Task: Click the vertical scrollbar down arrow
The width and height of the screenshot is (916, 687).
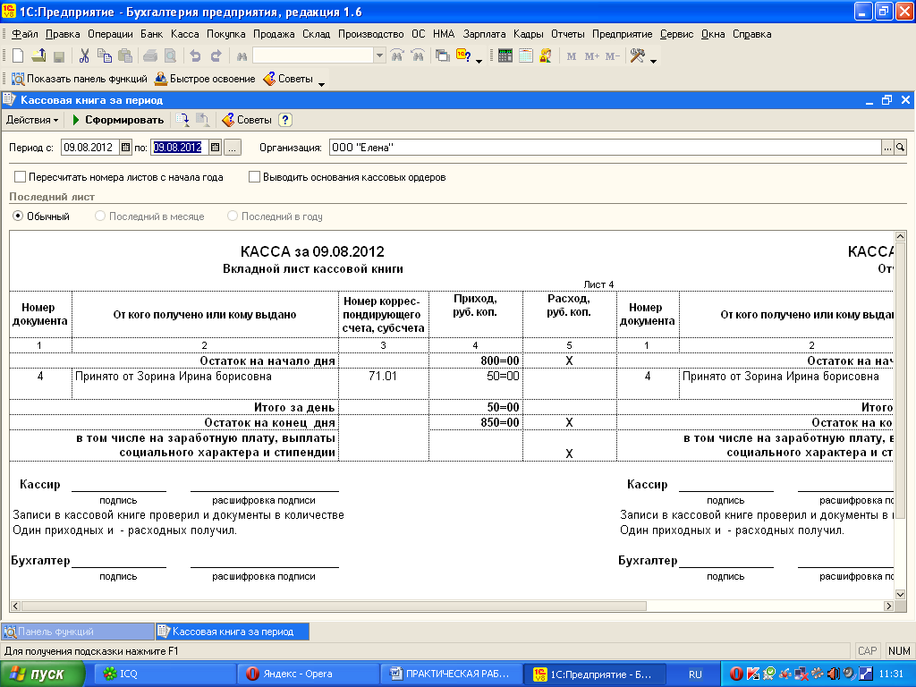Action: pyautogui.click(x=900, y=594)
